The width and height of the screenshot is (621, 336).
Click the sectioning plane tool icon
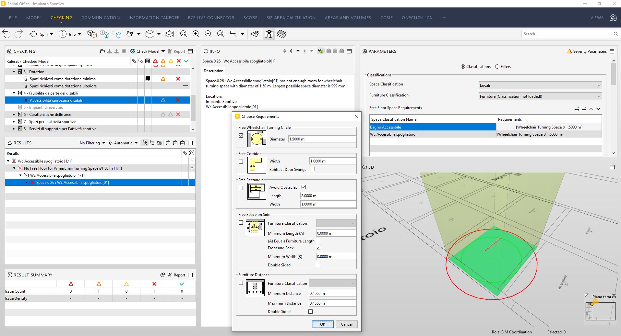click(x=255, y=34)
